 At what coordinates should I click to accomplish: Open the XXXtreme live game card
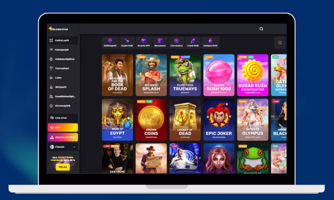pos(117,159)
